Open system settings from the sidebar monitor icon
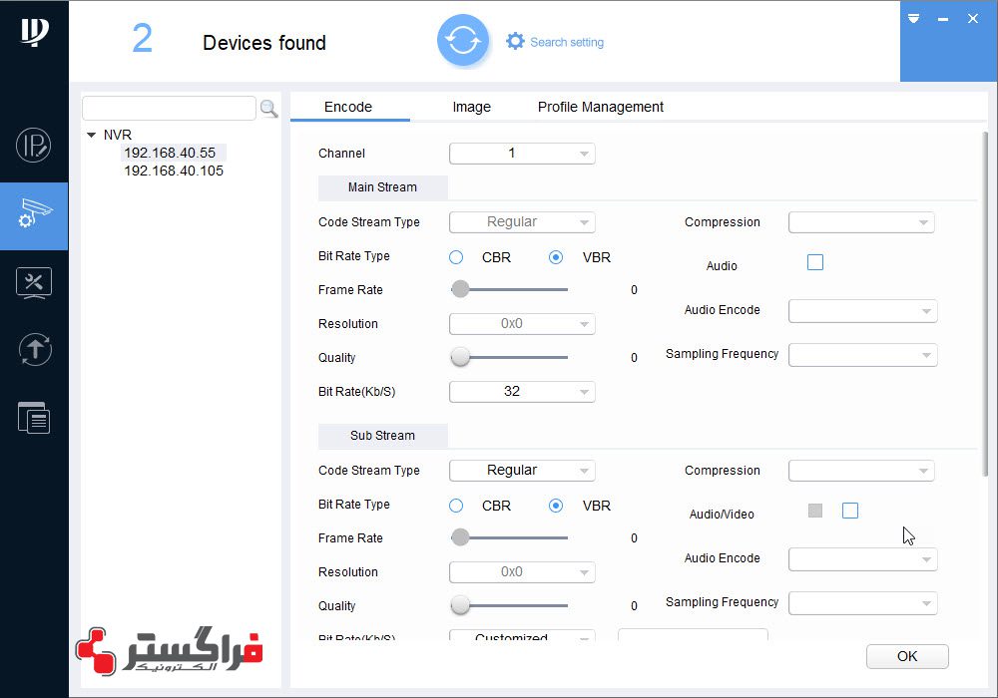 34,283
